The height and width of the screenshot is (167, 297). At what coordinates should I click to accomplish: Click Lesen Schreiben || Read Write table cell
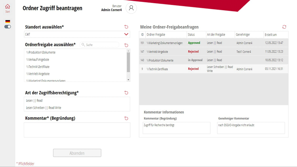click(x=220, y=69)
